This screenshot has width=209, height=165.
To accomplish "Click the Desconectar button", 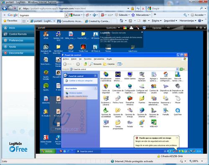I will (18, 53).
